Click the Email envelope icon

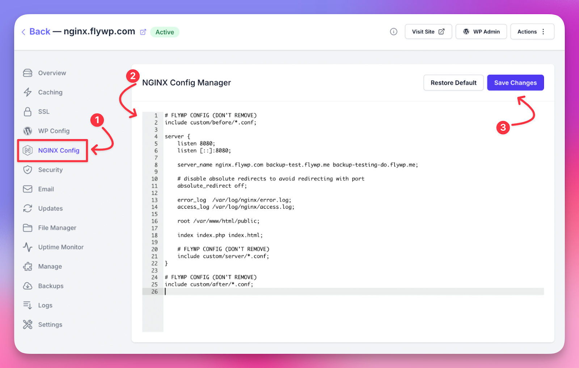pos(28,189)
